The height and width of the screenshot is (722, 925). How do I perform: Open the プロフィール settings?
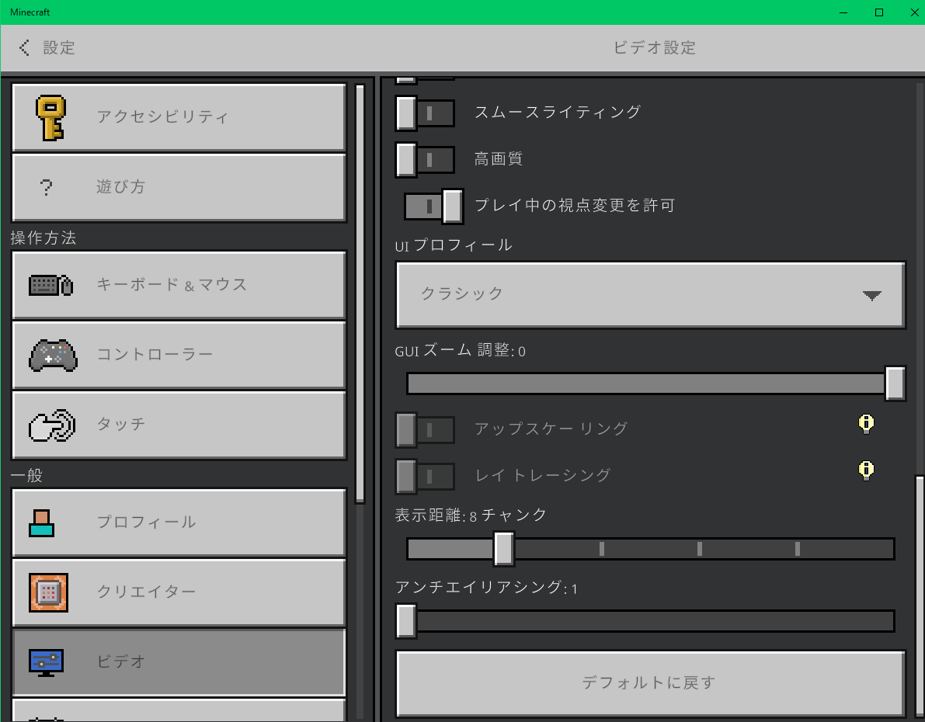tap(179, 523)
